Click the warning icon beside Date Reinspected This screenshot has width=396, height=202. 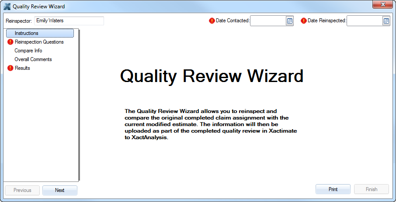304,21
